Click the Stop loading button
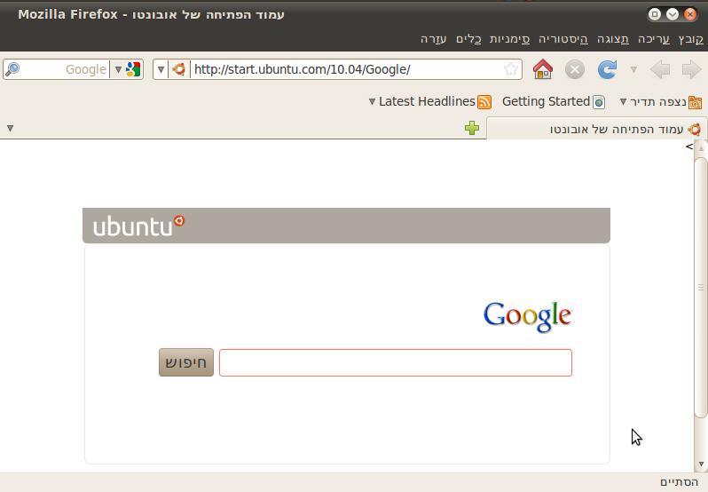This screenshot has height=492, width=708. [575, 69]
